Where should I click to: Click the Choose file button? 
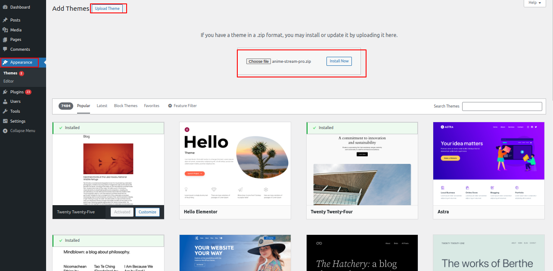(x=258, y=62)
